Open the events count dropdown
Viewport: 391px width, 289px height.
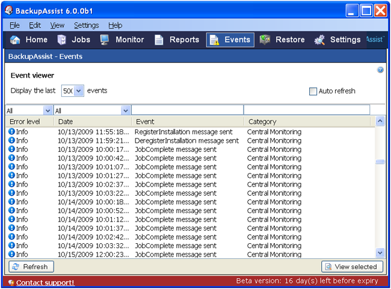[79, 90]
